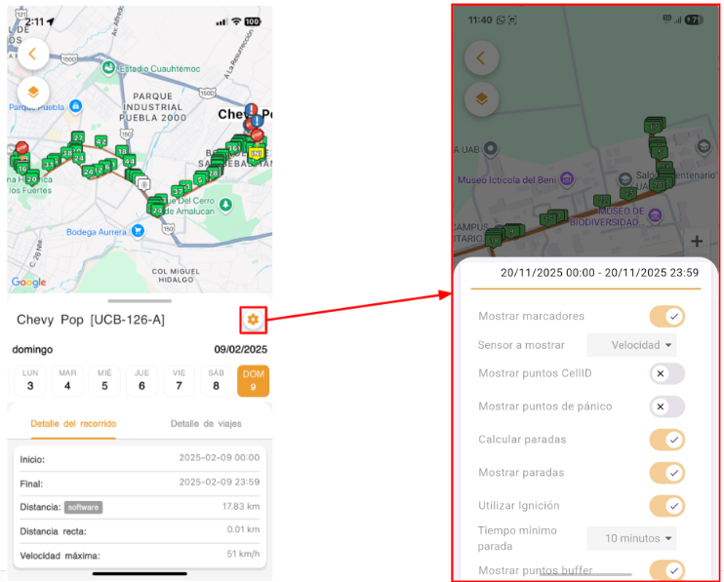Disable the Mostrar marcadores switch
Image resolution: width=724 pixels, height=582 pixels.
pyautogui.click(x=666, y=317)
